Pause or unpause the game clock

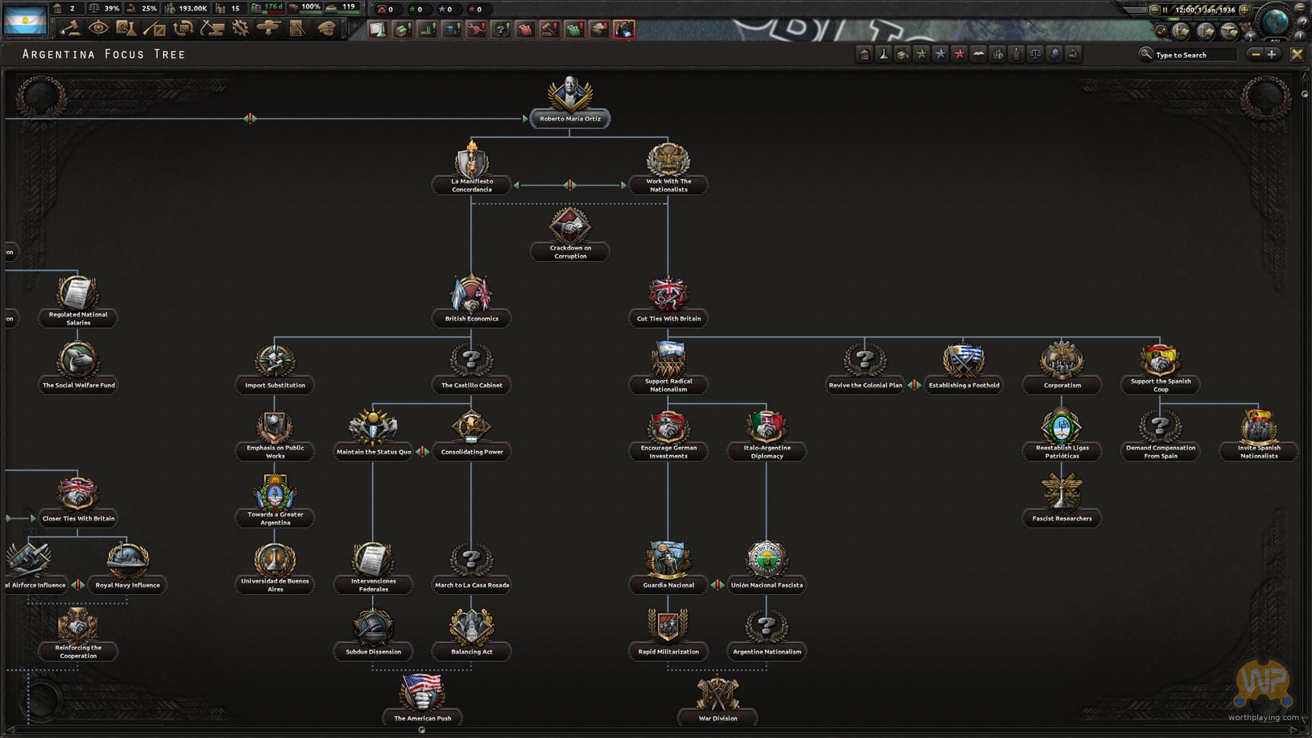pos(1165,10)
